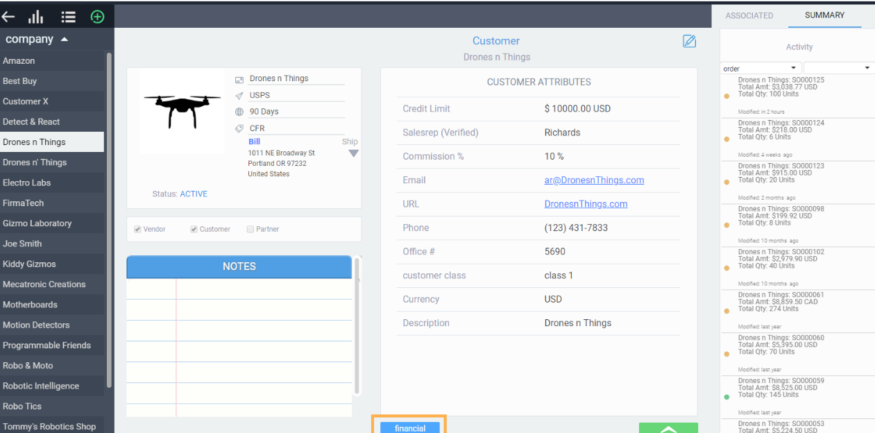Select Drones n' Things with apostrophe
The height and width of the screenshot is (433, 875).
point(52,162)
